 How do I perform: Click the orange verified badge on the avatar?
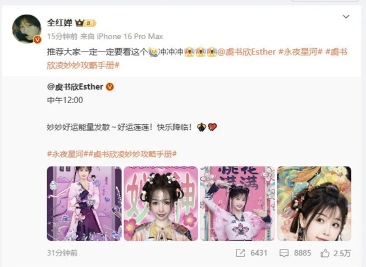[38, 40]
